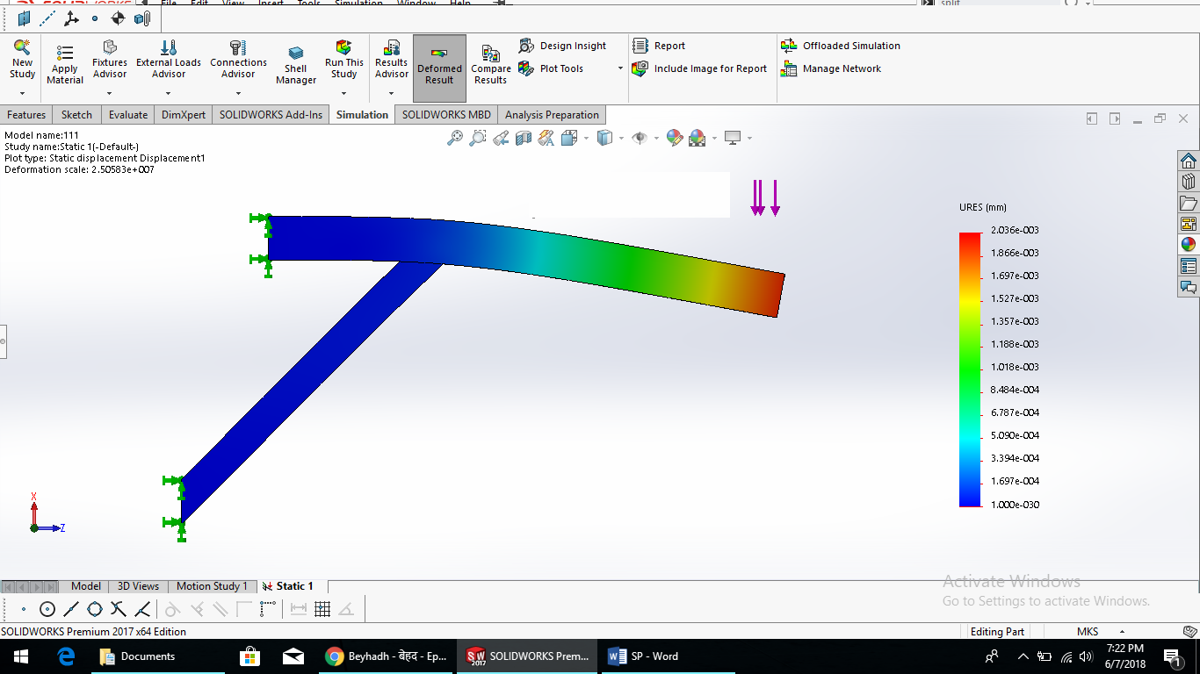
Task: Open the Design Library task pane icon
Action: (1189, 182)
